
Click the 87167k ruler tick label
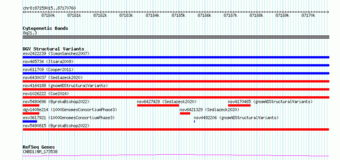coord(230,16)
